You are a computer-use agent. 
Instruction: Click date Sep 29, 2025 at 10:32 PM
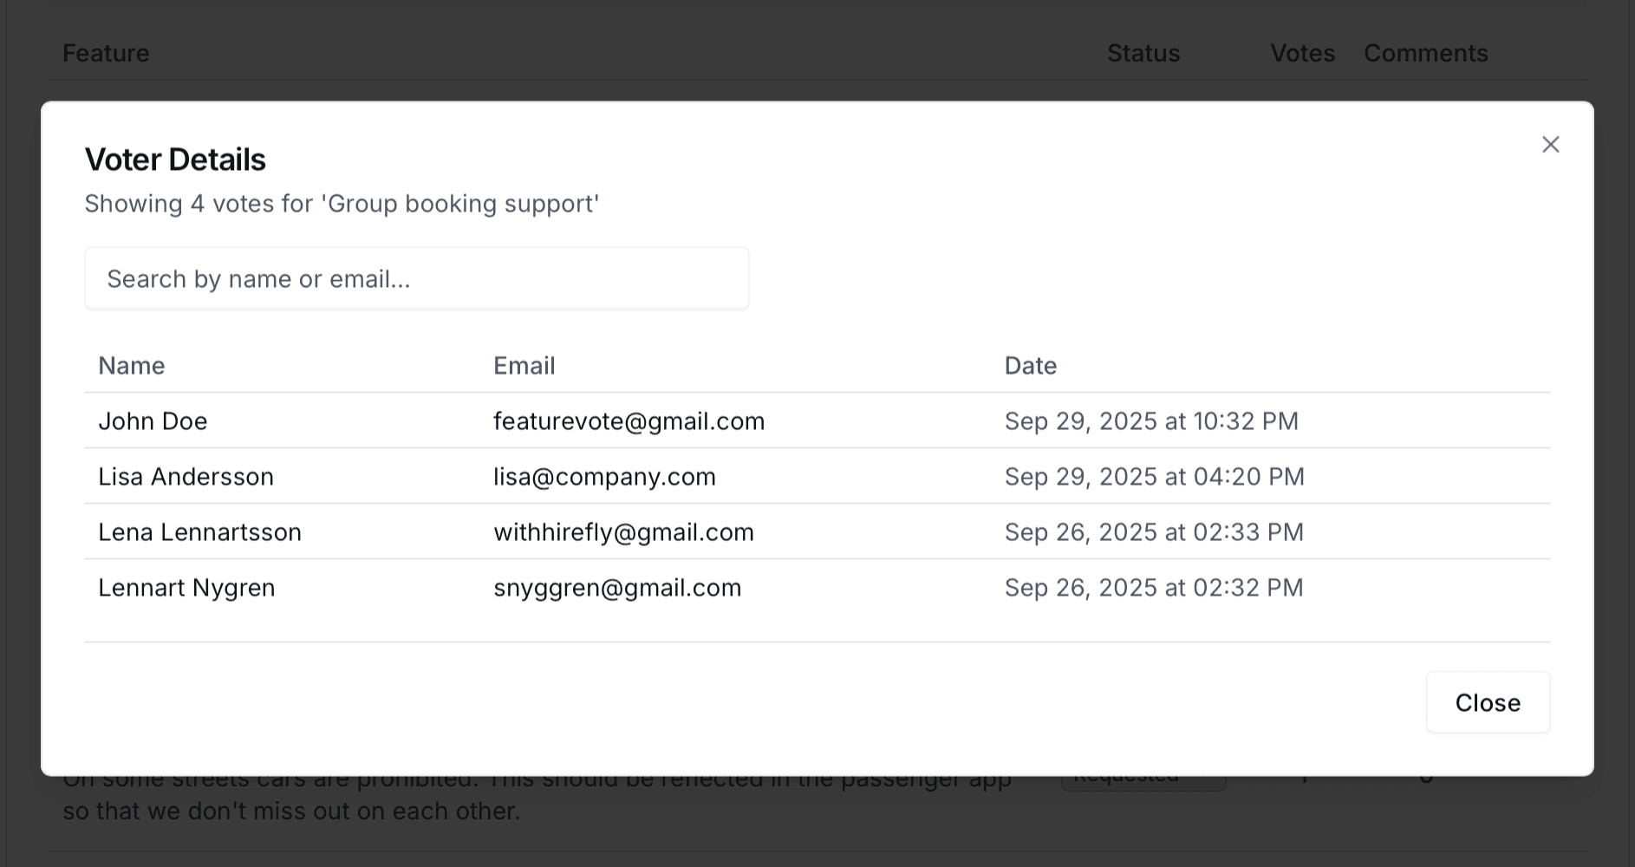tap(1151, 421)
